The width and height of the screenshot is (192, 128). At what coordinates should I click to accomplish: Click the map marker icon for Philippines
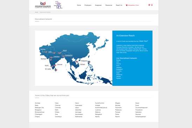click(x=89, y=62)
